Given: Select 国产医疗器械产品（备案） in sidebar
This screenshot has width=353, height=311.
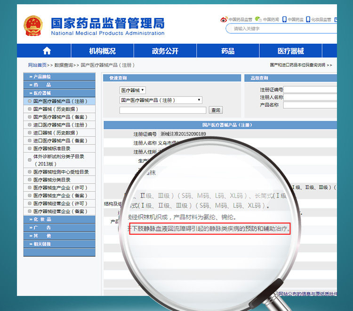Looking at the screenshot, I should (60, 117).
